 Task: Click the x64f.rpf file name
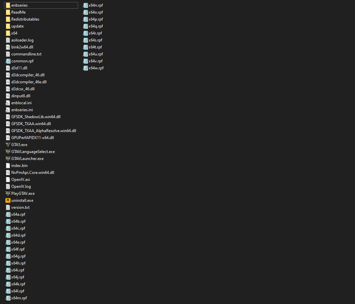tap(18, 249)
